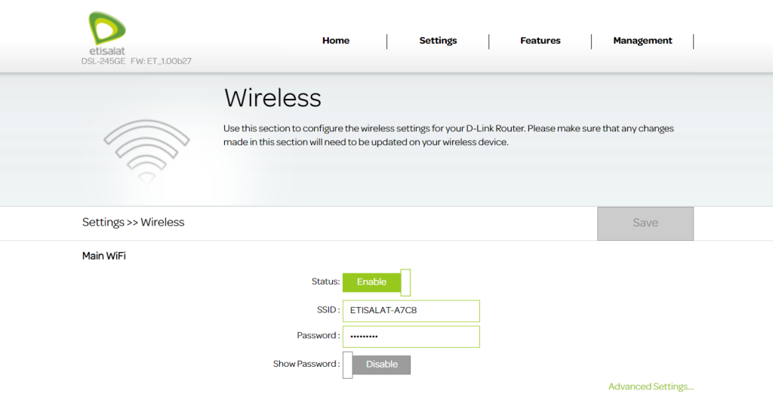Click the Status label

[325, 282]
